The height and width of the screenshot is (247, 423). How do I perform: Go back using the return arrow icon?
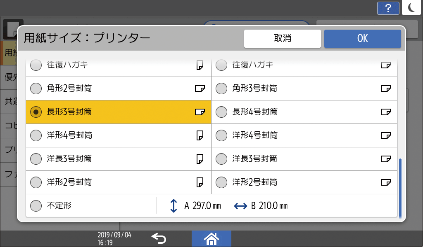(159, 238)
